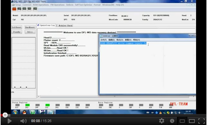207x125 pixels.
Task: Click the Plist toolbar button
Action: point(35,9)
